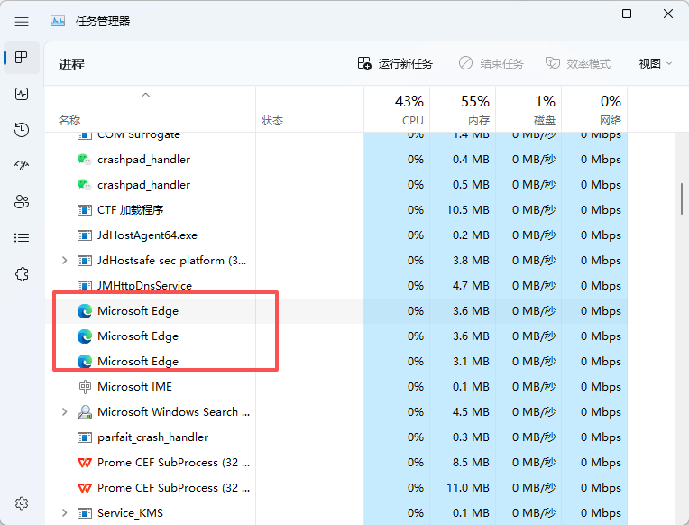Maximize the Task Manager window
Screen dimensions: 689x525
(x=627, y=14)
